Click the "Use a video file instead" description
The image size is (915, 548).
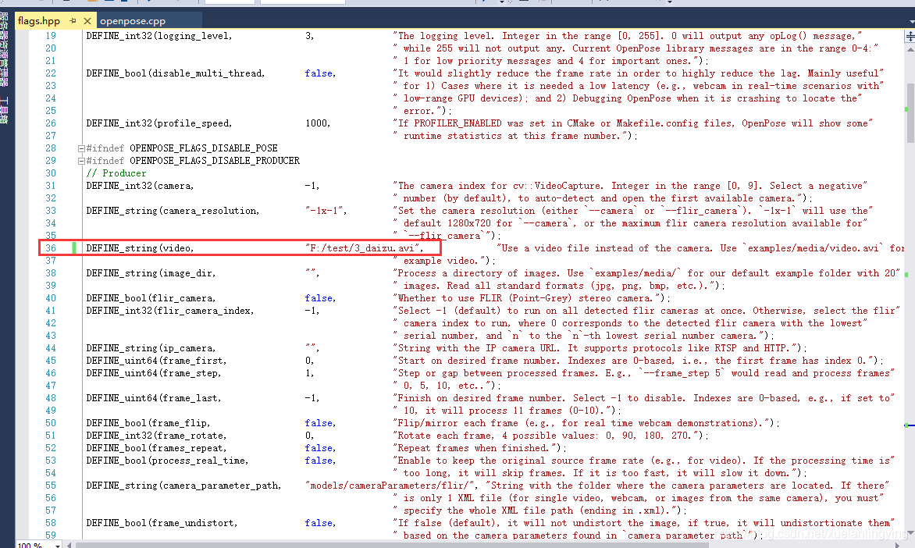[x=700, y=248]
